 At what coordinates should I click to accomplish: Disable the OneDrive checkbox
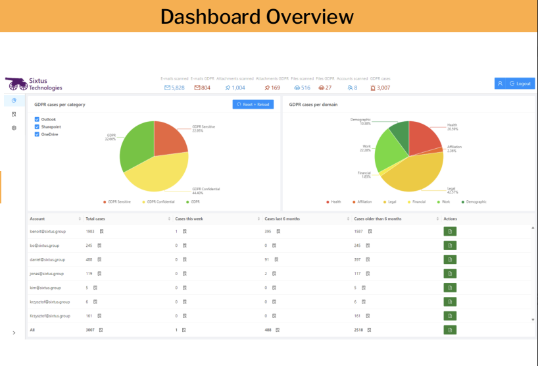click(37, 134)
